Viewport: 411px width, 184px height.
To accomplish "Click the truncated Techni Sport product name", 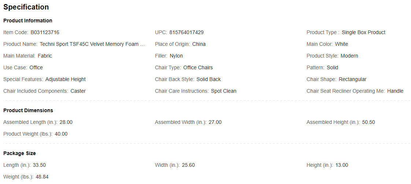I will click(92, 44).
